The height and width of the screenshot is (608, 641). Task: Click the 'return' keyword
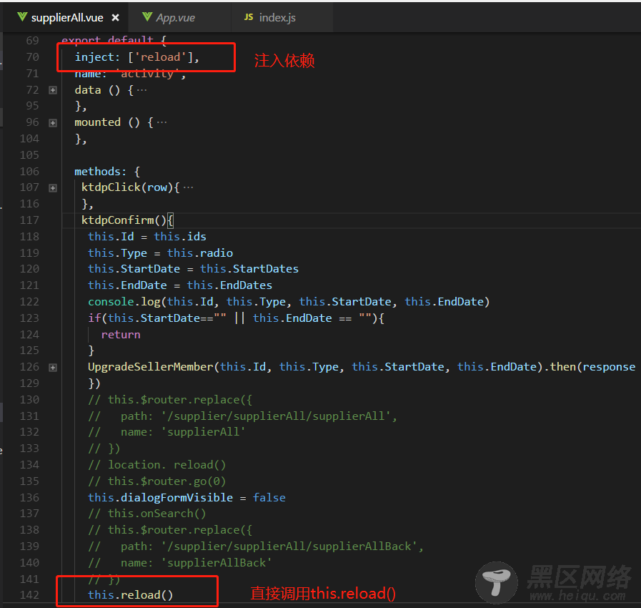click(x=121, y=335)
